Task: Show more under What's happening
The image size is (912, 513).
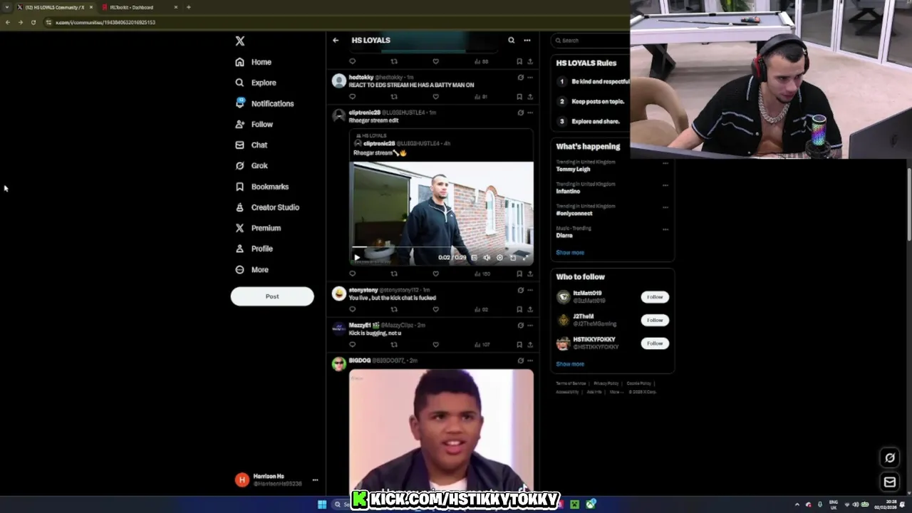Action: (x=570, y=252)
